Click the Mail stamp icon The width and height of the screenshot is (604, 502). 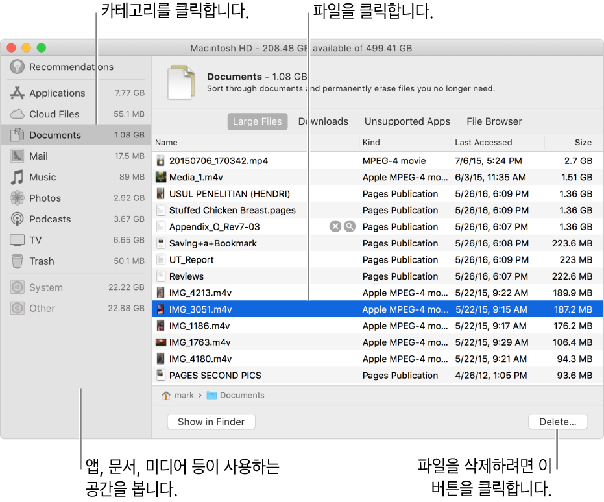click(x=17, y=156)
